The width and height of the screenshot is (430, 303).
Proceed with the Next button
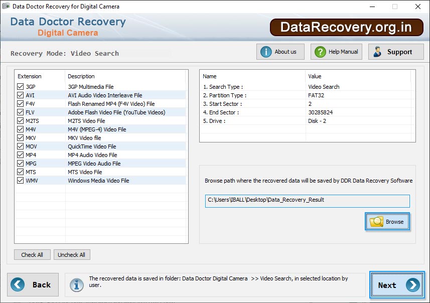click(397, 285)
